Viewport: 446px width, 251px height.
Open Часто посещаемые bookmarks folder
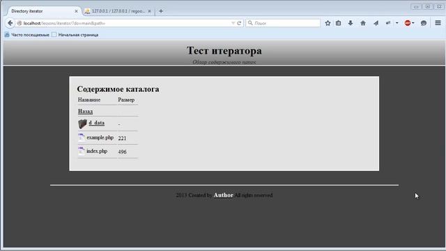27,35
